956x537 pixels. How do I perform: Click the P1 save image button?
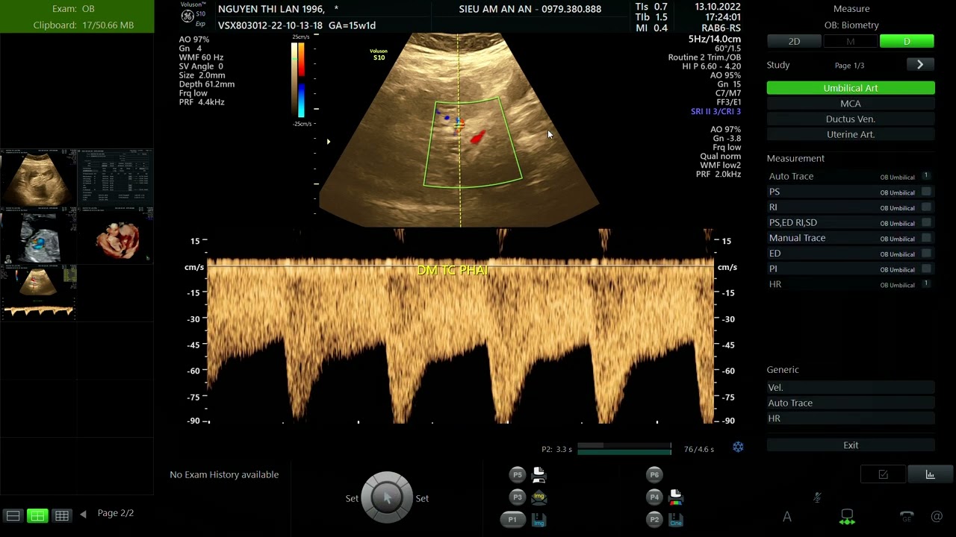coord(512,519)
